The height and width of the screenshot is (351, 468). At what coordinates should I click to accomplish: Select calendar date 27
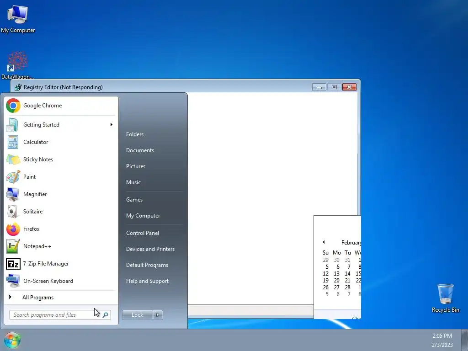pyautogui.click(x=336, y=287)
